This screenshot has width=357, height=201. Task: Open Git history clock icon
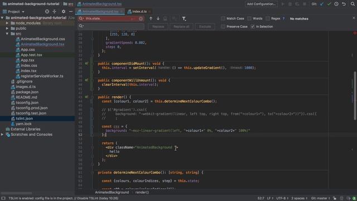point(336,4)
